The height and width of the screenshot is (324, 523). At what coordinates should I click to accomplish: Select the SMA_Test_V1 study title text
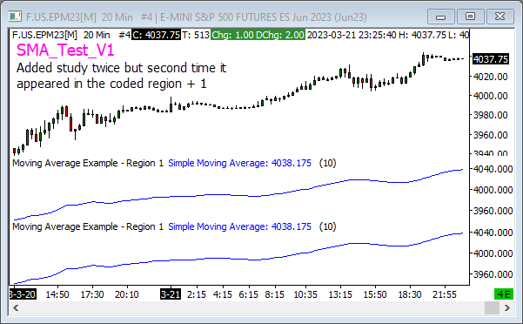65,50
